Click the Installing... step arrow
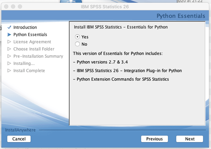Screen dimensions: 211x149 click(x=9, y=63)
